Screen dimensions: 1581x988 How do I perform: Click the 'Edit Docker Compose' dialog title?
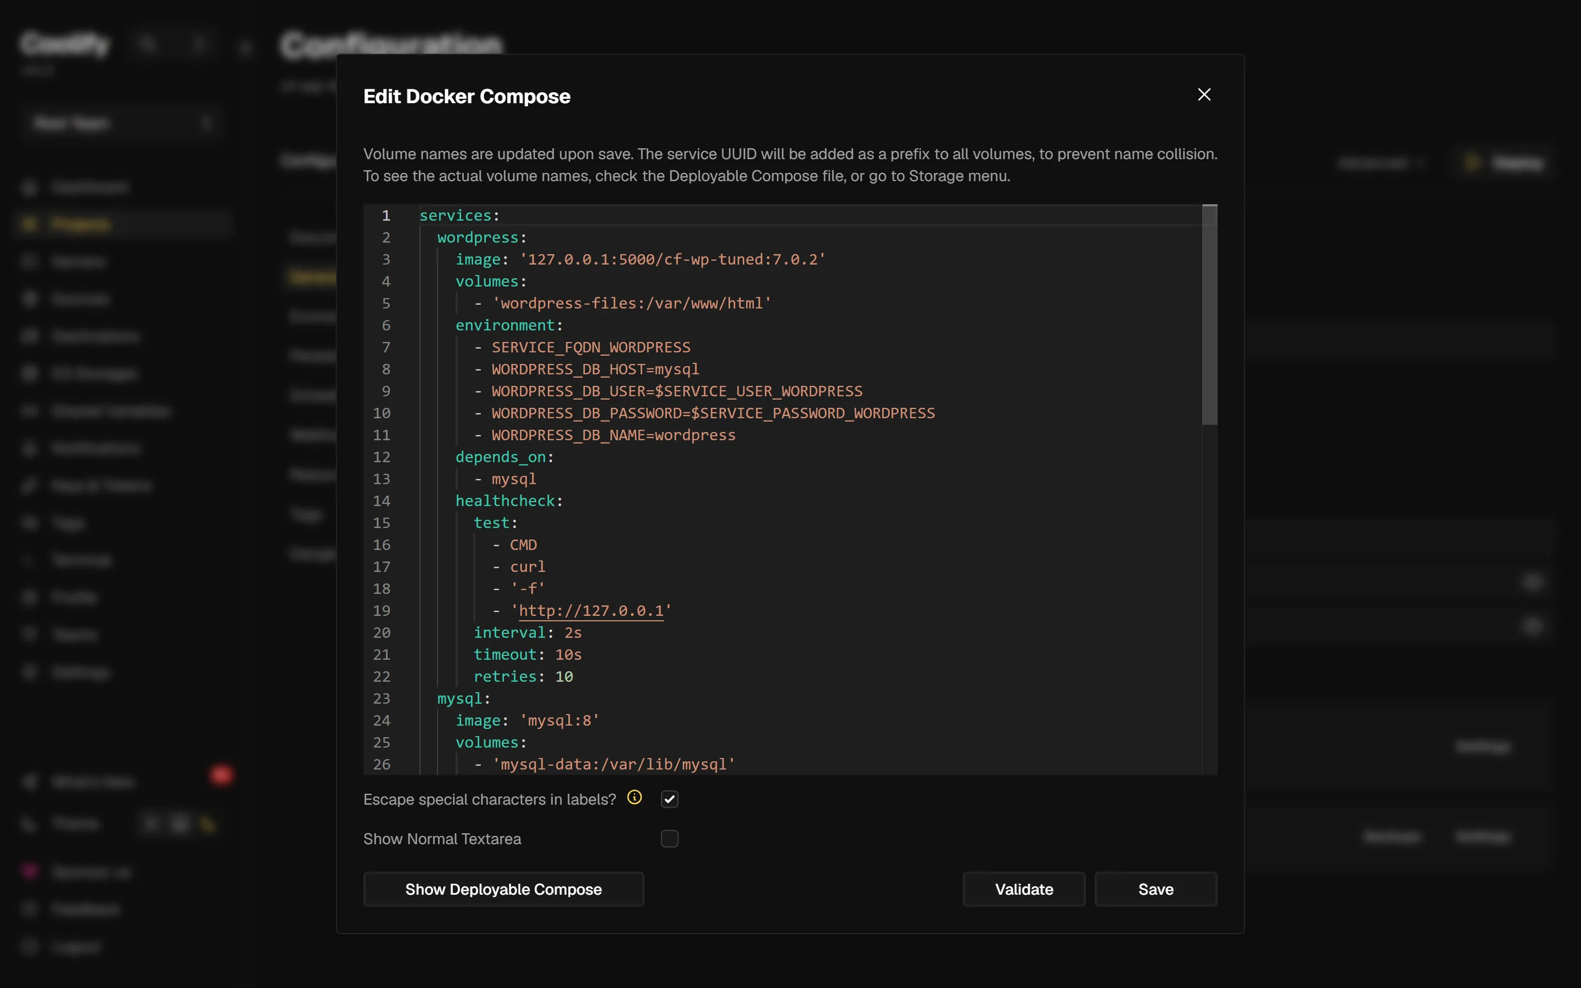pyautogui.click(x=467, y=96)
